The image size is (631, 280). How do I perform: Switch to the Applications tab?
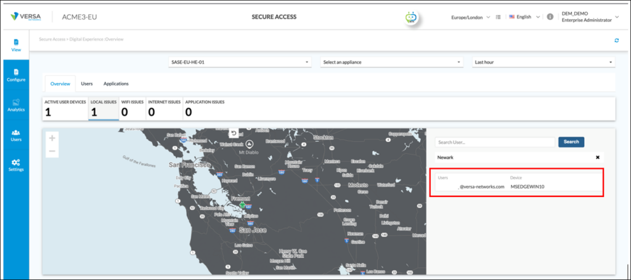click(x=116, y=84)
